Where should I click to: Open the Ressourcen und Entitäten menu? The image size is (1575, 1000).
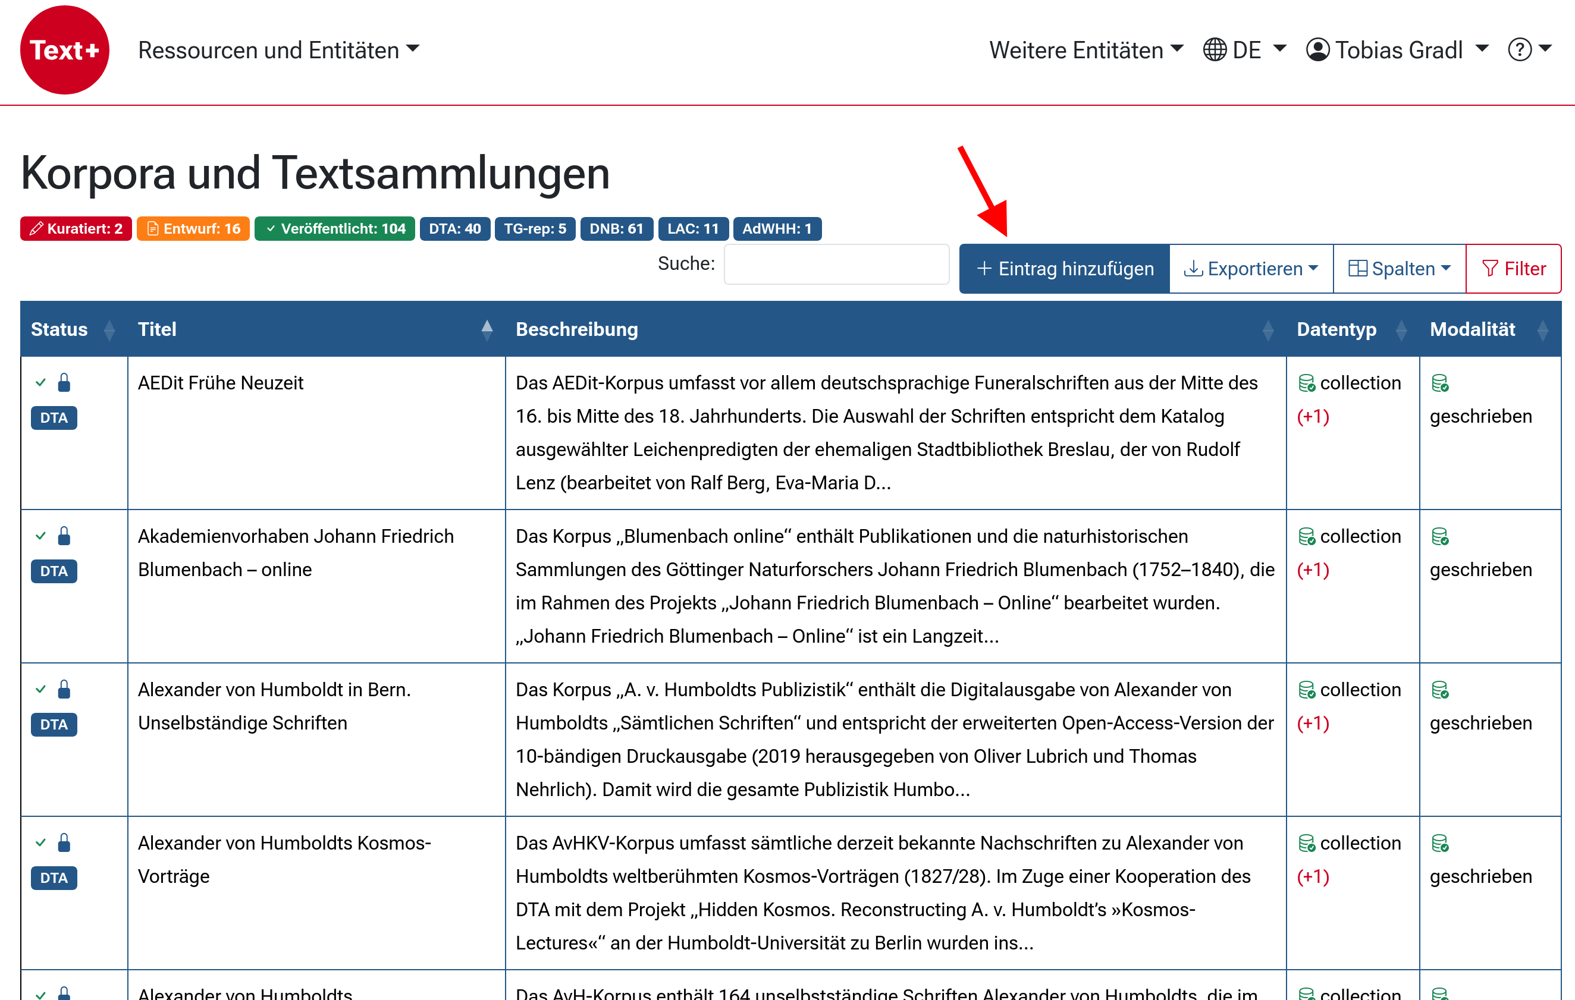[278, 51]
